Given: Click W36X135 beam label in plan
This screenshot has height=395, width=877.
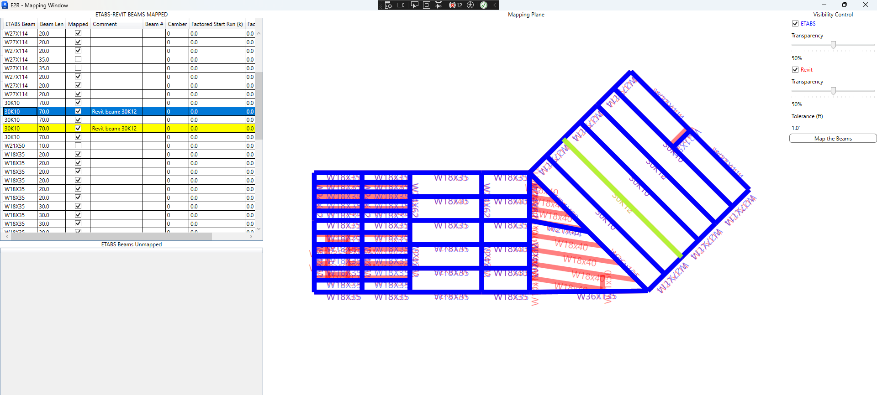Looking at the screenshot, I should pos(596,297).
